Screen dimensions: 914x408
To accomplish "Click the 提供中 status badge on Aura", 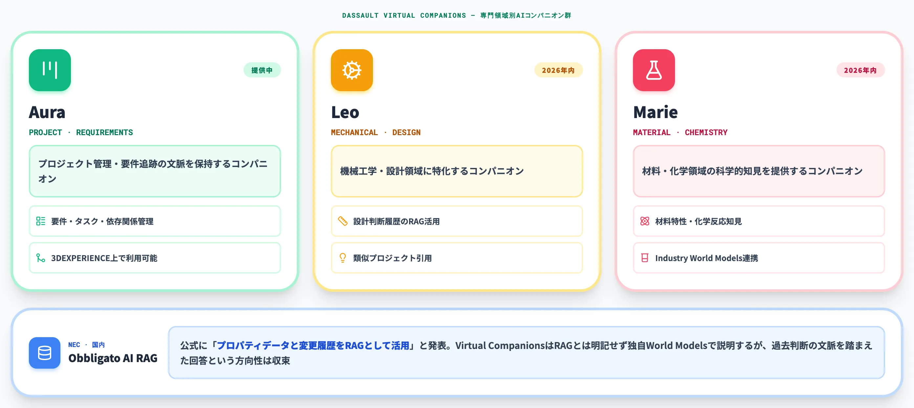I will pyautogui.click(x=262, y=70).
